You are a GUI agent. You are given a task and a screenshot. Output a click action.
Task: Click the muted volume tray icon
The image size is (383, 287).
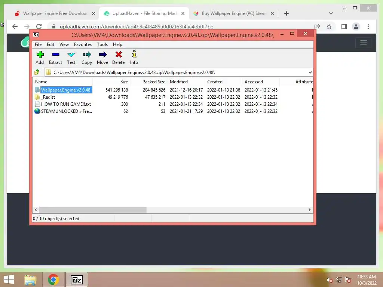pos(330,280)
